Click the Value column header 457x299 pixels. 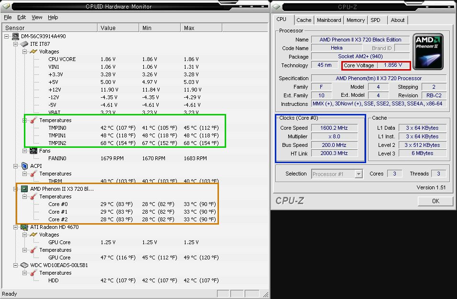(x=118, y=28)
